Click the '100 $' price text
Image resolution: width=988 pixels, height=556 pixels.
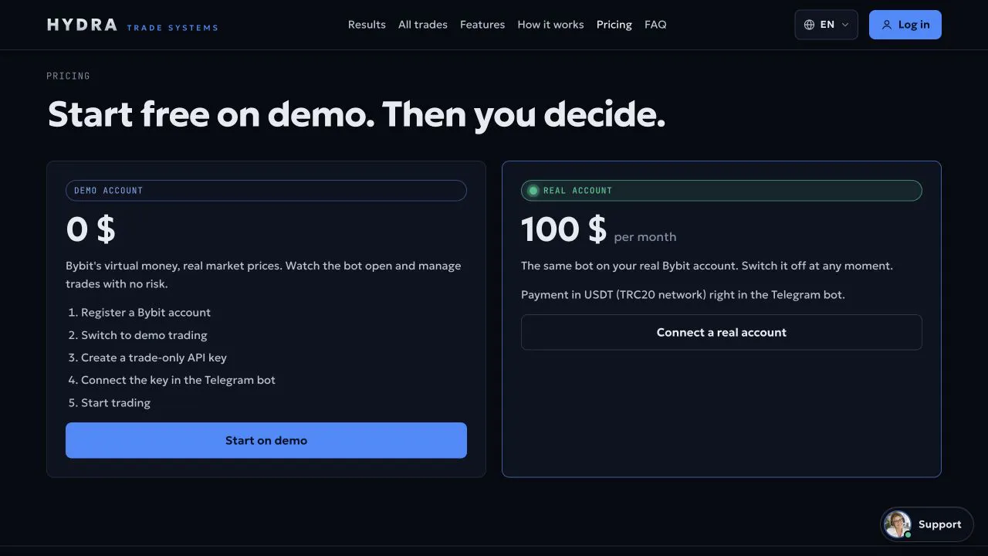point(563,229)
